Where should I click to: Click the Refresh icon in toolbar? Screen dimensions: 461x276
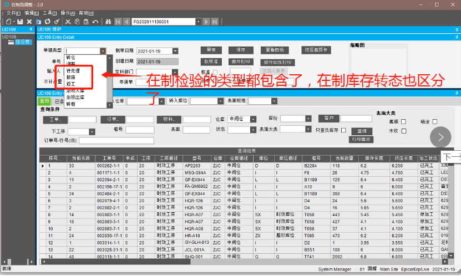(x=48, y=22)
